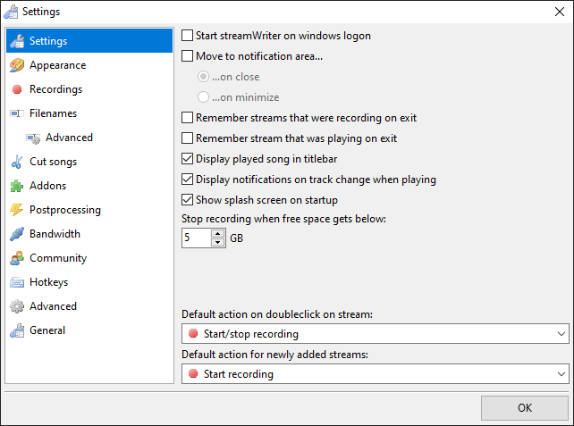Enable Move to notification area checkbox
The width and height of the screenshot is (574, 426).
pyautogui.click(x=187, y=56)
